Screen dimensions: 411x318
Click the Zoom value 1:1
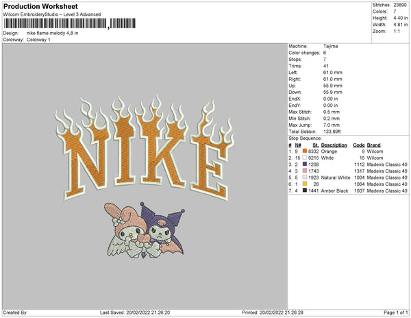click(x=397, y=32)
